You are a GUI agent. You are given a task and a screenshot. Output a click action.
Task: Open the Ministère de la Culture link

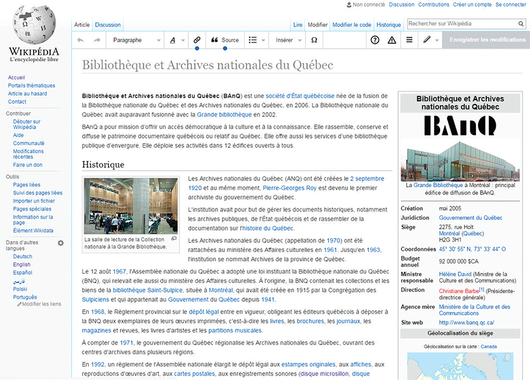[474, 310]
